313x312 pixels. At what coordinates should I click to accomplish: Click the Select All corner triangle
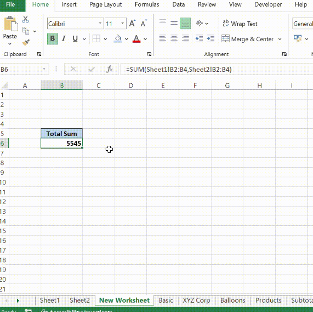click(x=5, y=86)
